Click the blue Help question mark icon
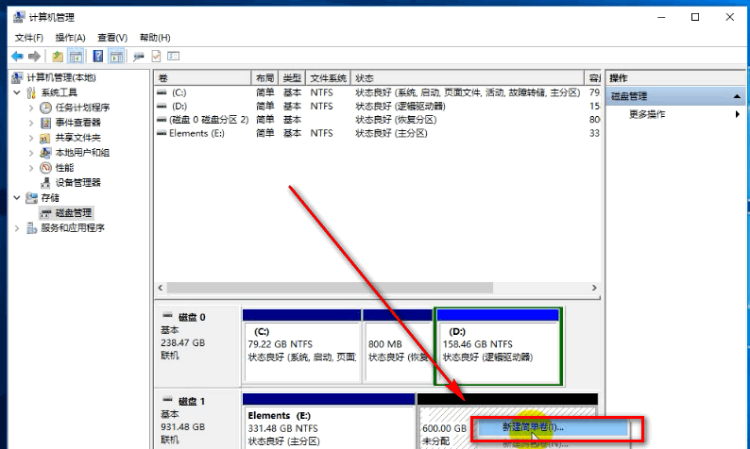Image resolution: width=750 pixels, height=449 pixels. click(x=96, y=57)
